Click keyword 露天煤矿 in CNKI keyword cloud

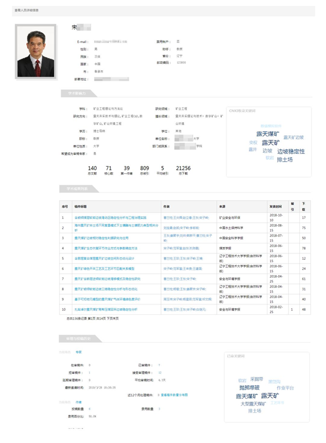[268, 133]
